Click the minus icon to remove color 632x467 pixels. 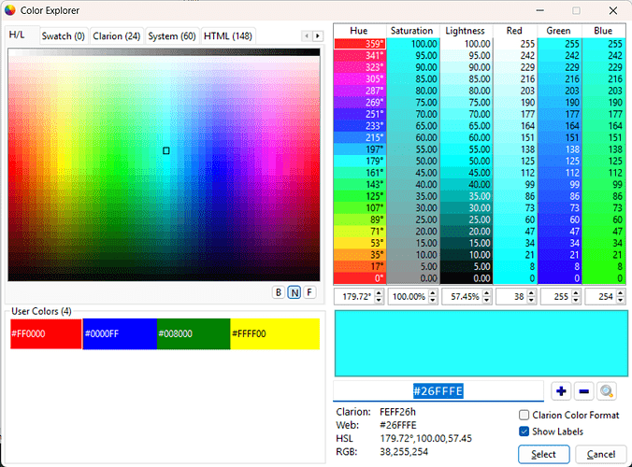[583, 391]
